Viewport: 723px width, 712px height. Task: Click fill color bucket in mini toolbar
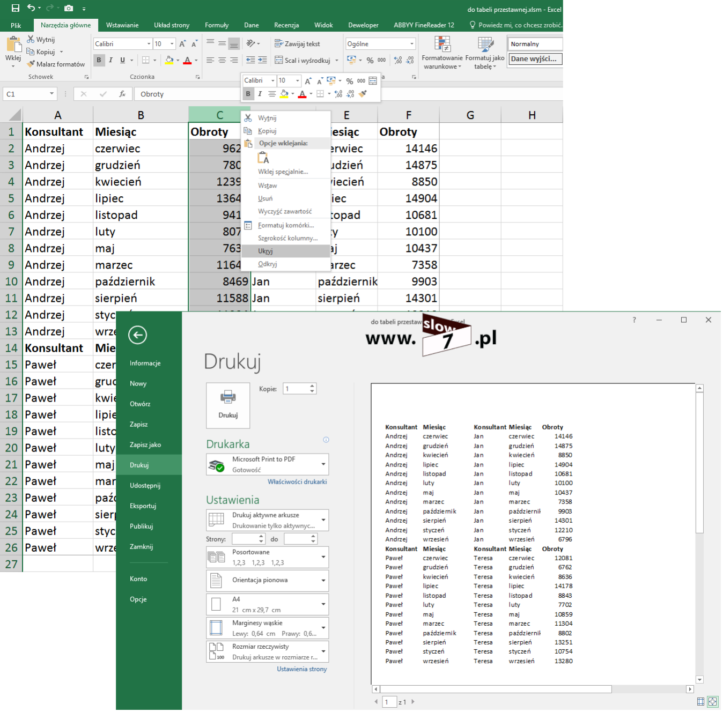click(284, 94)
